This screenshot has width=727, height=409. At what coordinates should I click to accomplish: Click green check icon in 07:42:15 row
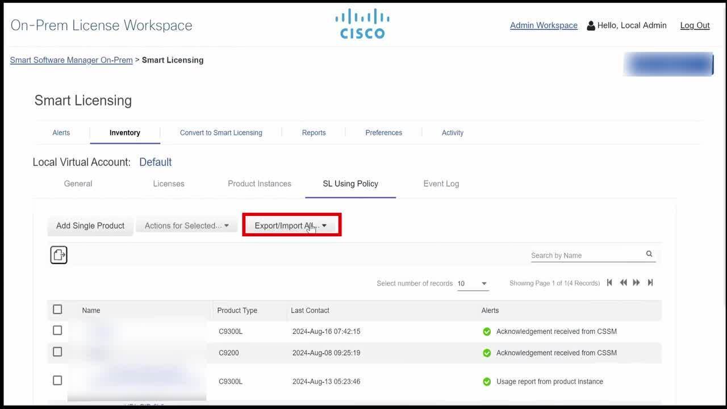(x=487, y=332)
